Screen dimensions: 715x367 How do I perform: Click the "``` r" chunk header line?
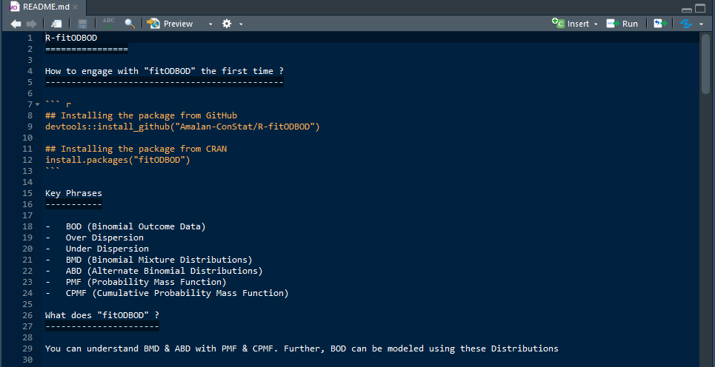tap(58, 105)
